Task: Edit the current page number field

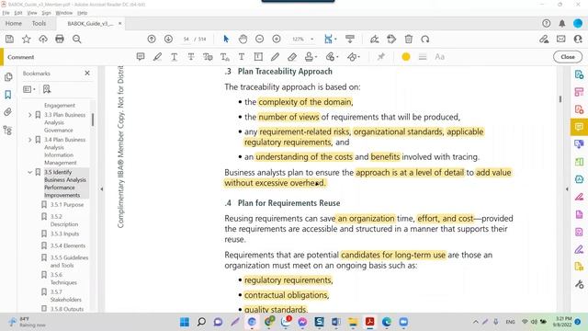Action: (x=187, y=39)
